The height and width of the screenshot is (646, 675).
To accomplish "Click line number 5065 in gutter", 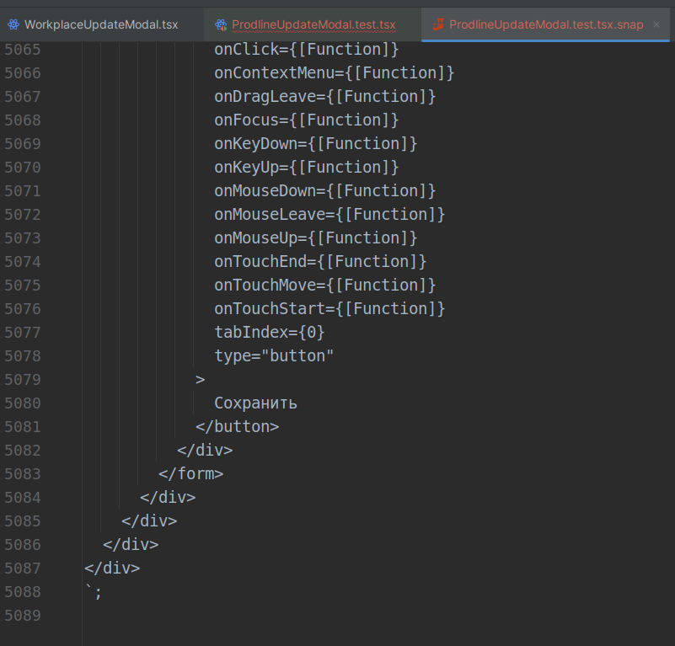I will click(23, 50).
